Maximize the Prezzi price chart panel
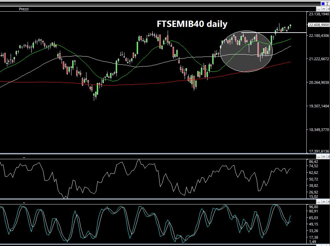330x246 pixels. tap(324, 9)
